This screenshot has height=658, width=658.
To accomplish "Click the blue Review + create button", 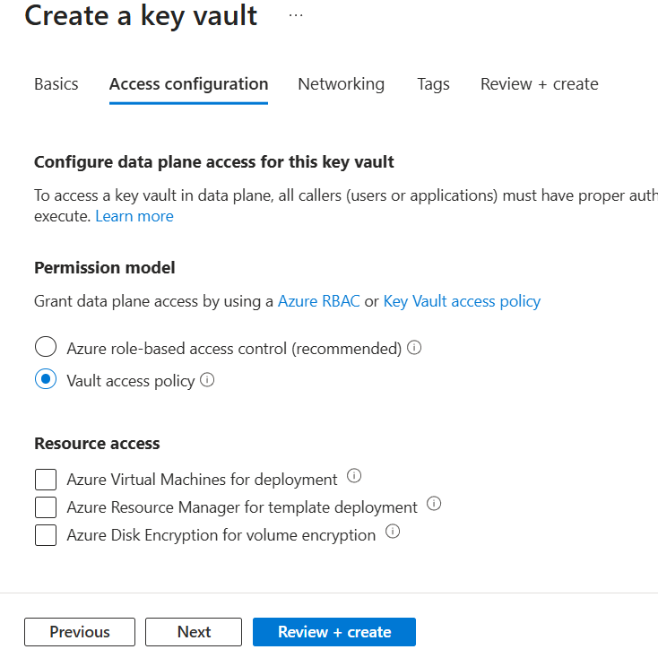I will coord(333,632).
